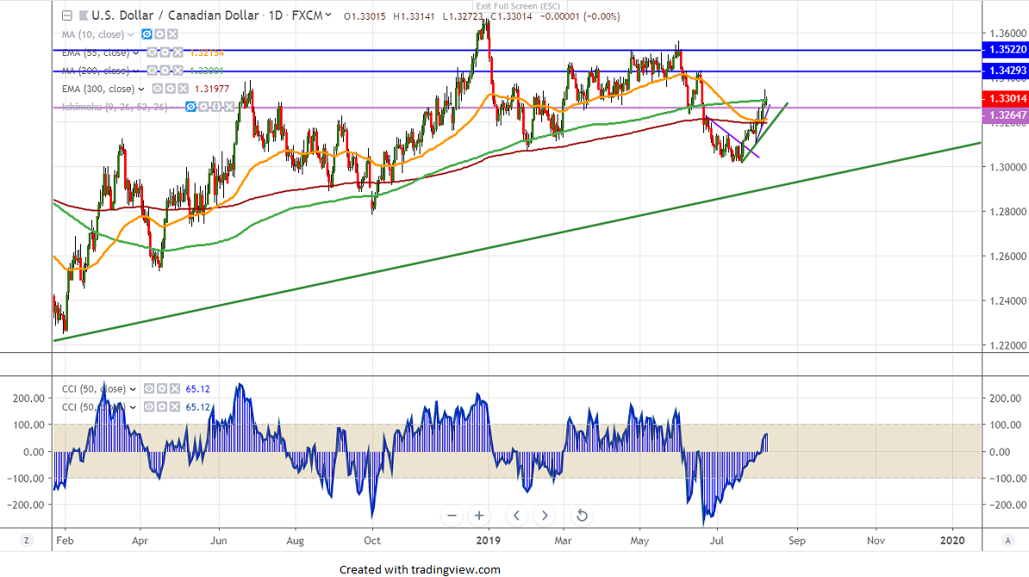Open the second CCI (50, close) dropdown
Viewport: 1029px width, 577px height.
click(x=132, y=406)
